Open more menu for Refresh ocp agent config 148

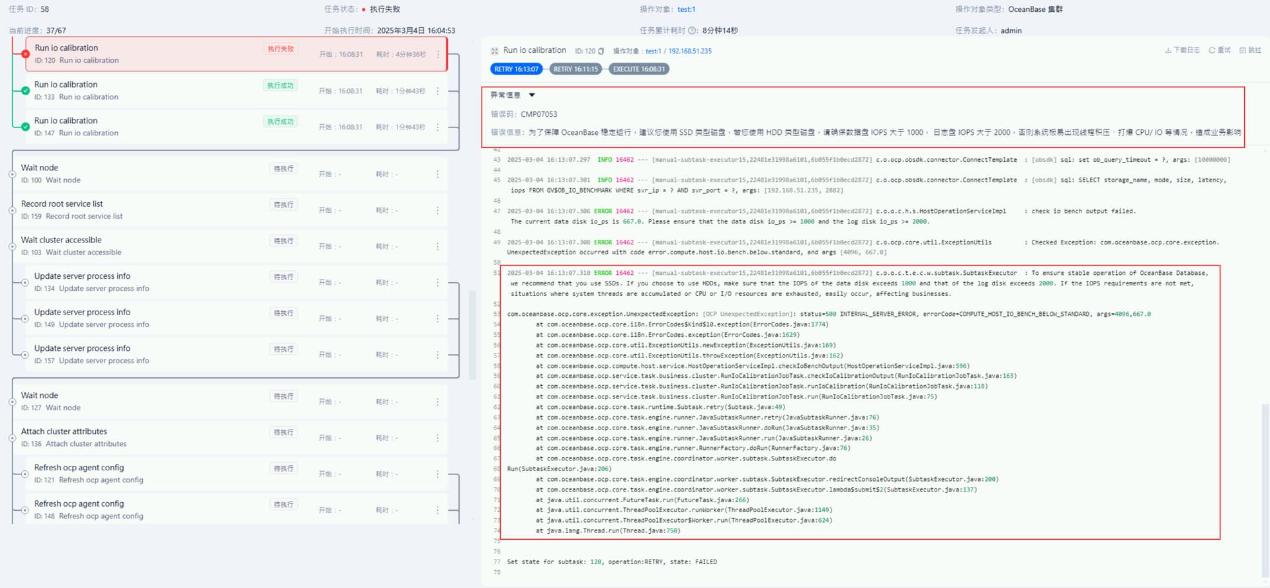pos(437,510)
